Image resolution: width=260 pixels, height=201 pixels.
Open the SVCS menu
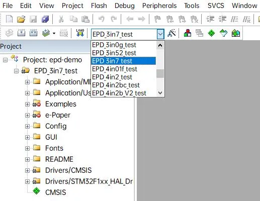click(x=216, y=6)
